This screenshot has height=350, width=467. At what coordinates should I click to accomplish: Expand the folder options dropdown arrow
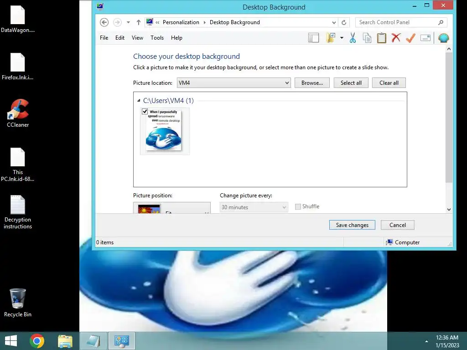click(342, 38)
